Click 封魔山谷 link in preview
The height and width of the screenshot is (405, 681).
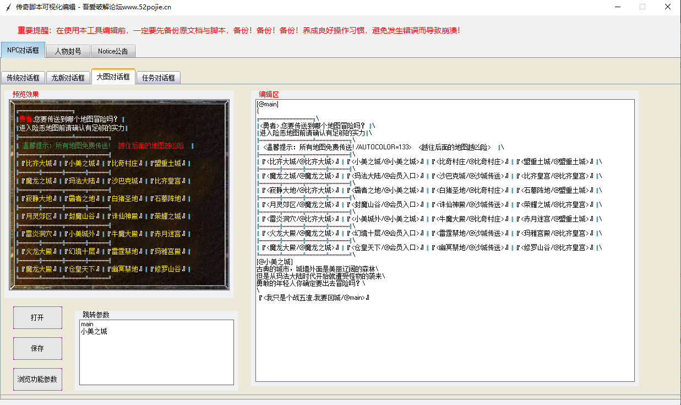[82, 216]
